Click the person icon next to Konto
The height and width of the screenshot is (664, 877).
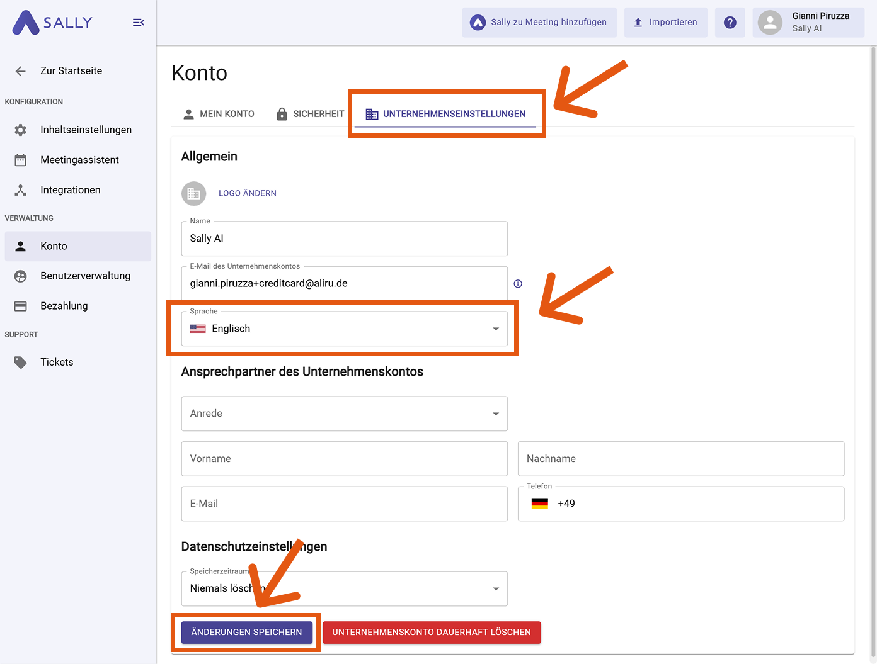click(x=21, y=246)
